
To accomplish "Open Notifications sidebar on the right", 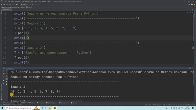I will 195,13.
